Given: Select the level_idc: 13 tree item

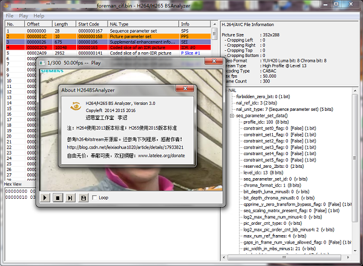Looking at the screenshot, I should (263, 173).
